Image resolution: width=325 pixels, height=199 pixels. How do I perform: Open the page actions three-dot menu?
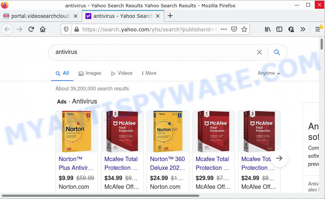(x=224, y=29)
